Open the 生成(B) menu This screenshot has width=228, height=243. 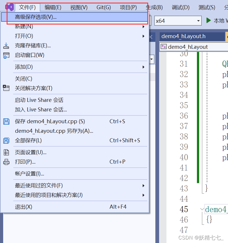[154, 7]
